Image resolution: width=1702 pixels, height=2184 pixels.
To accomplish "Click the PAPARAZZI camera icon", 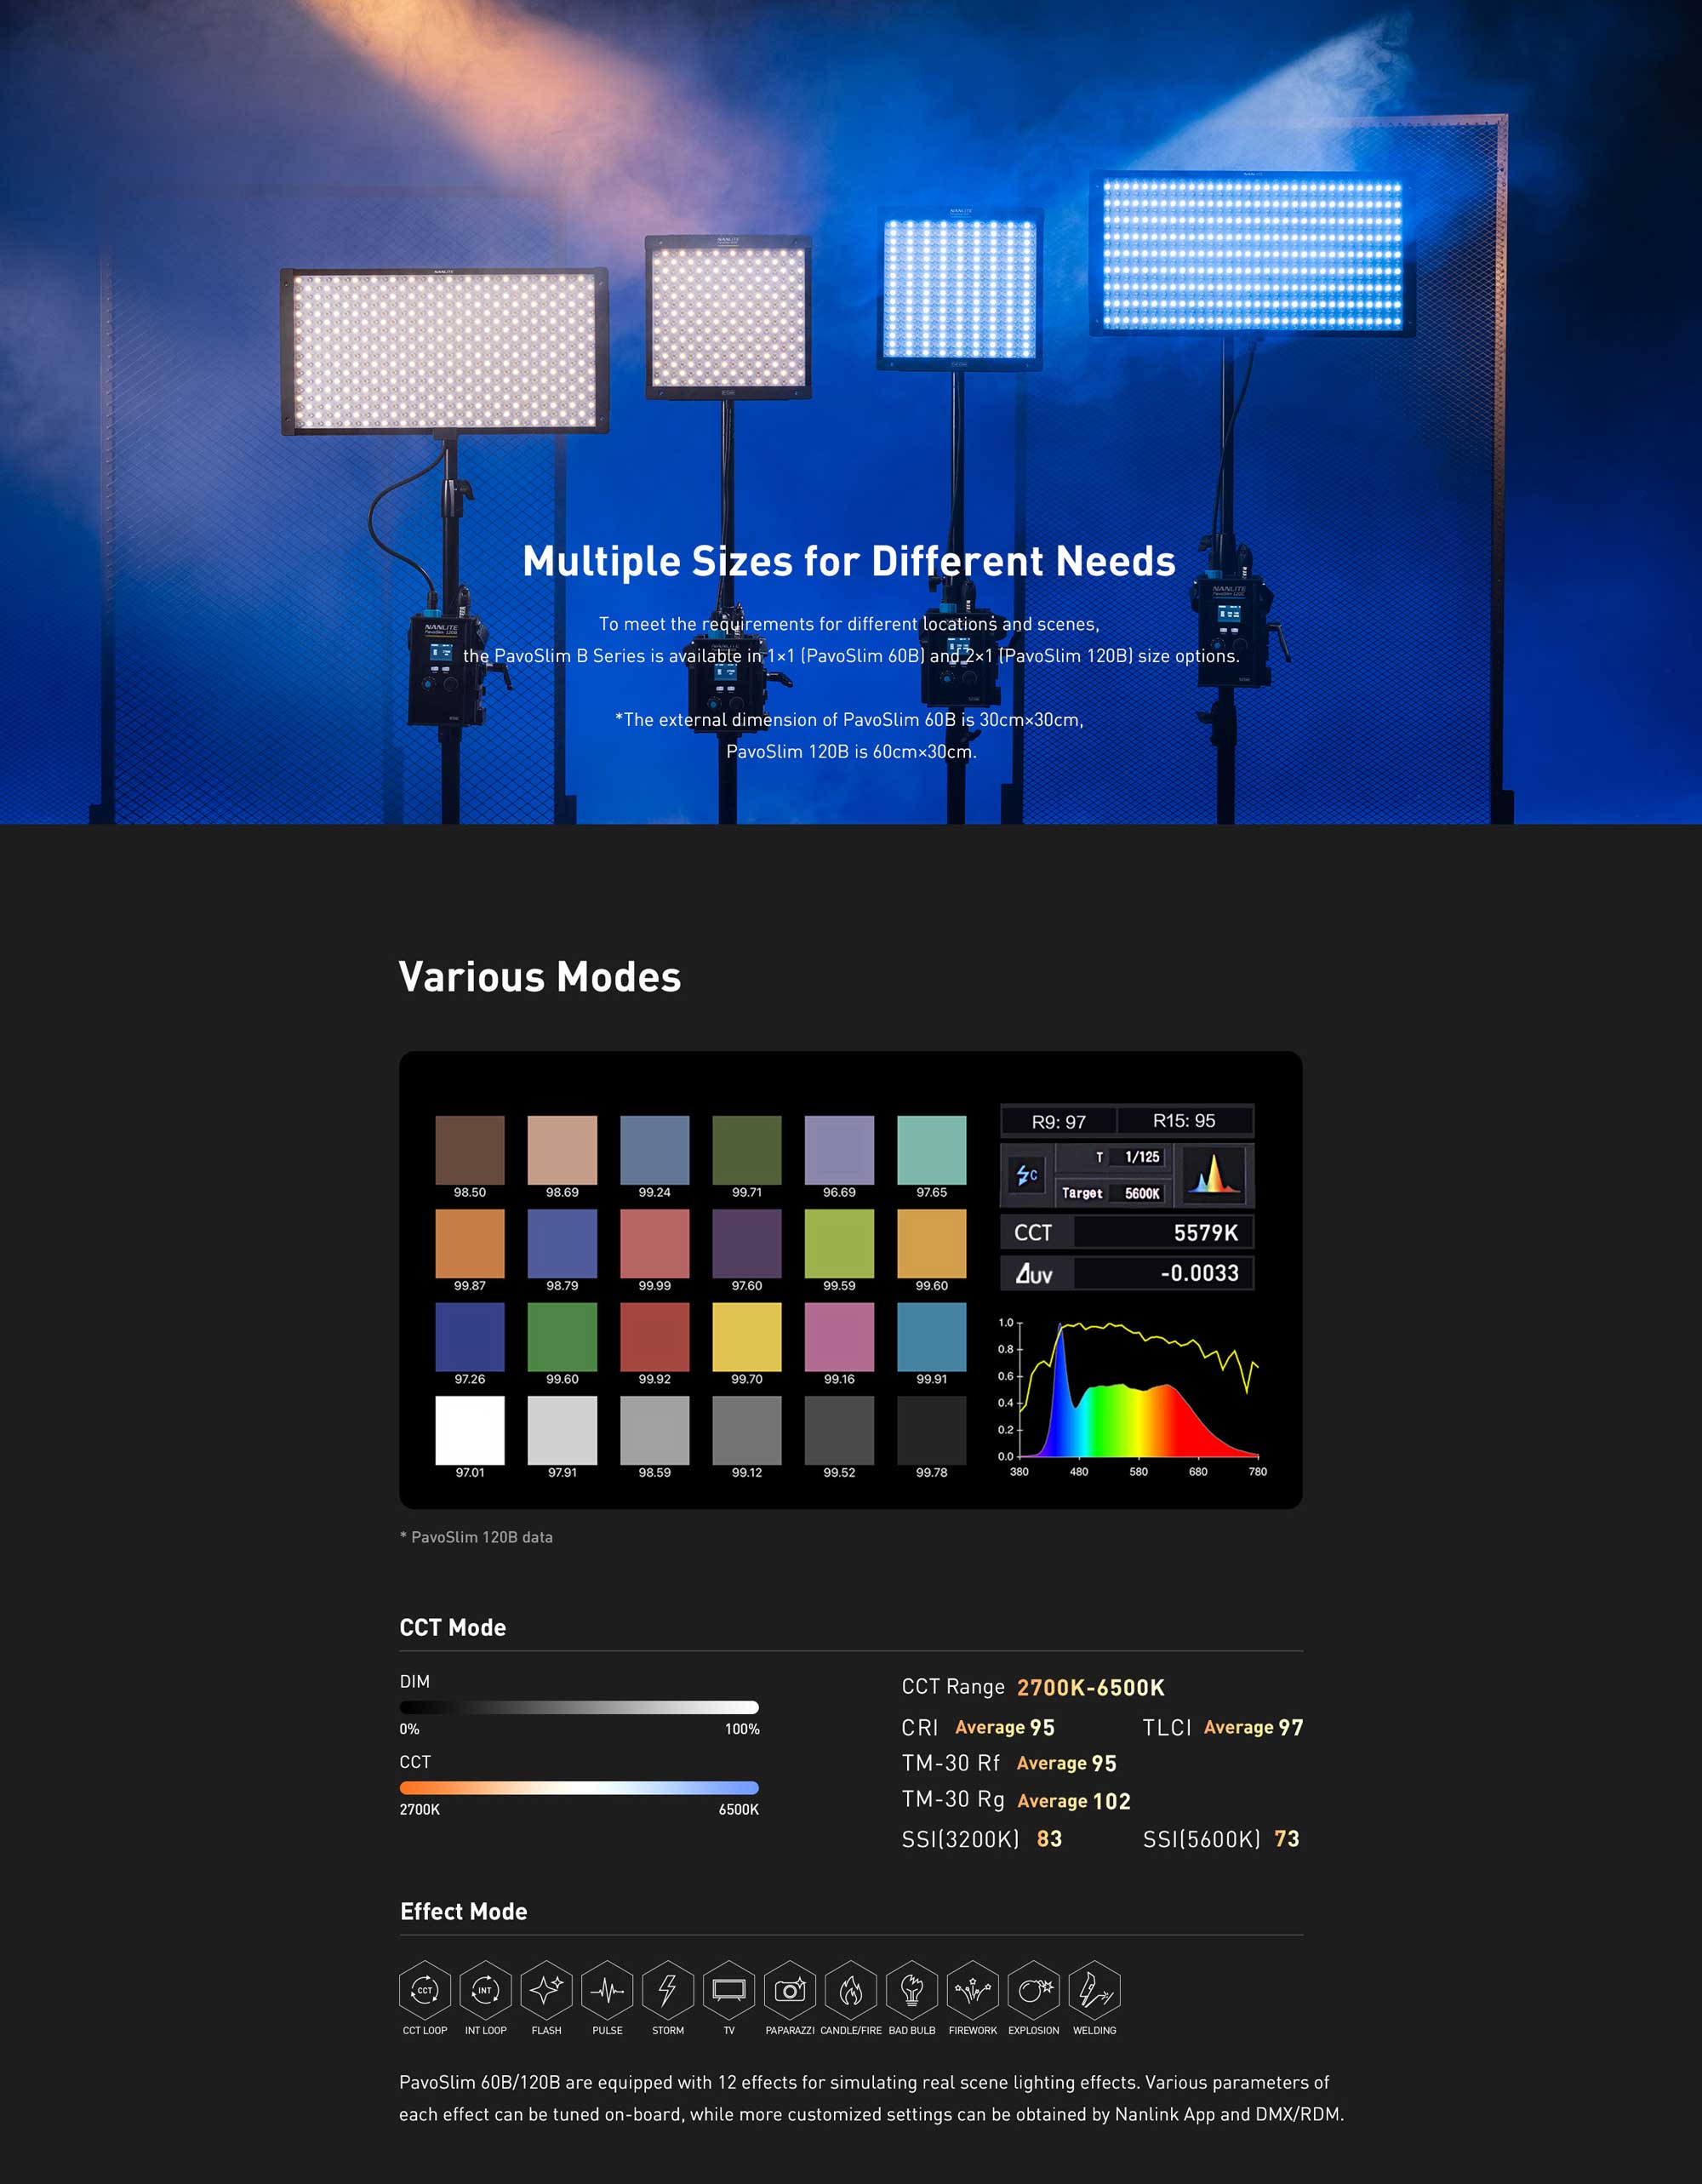I will click(790, 1989).
